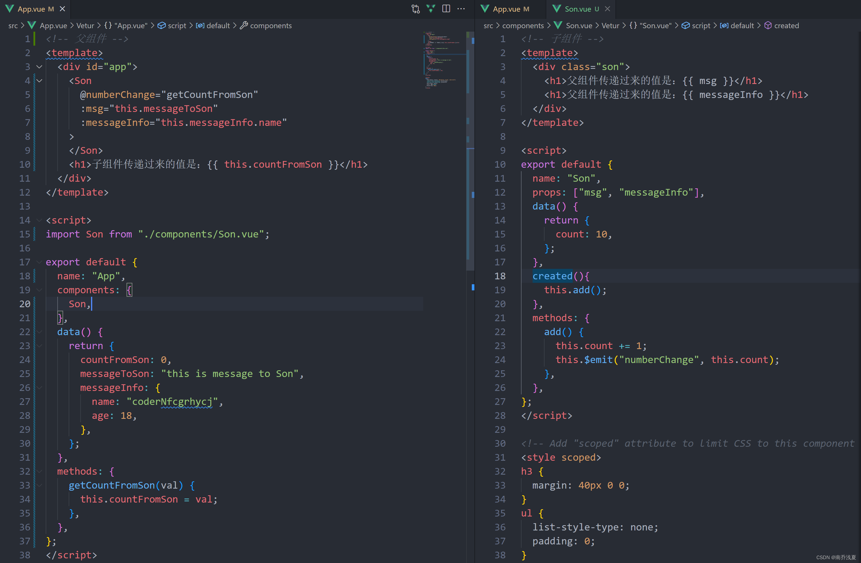Fold the methods block at line 32
Screen dimensions: 861x563
tap(40, 471)
